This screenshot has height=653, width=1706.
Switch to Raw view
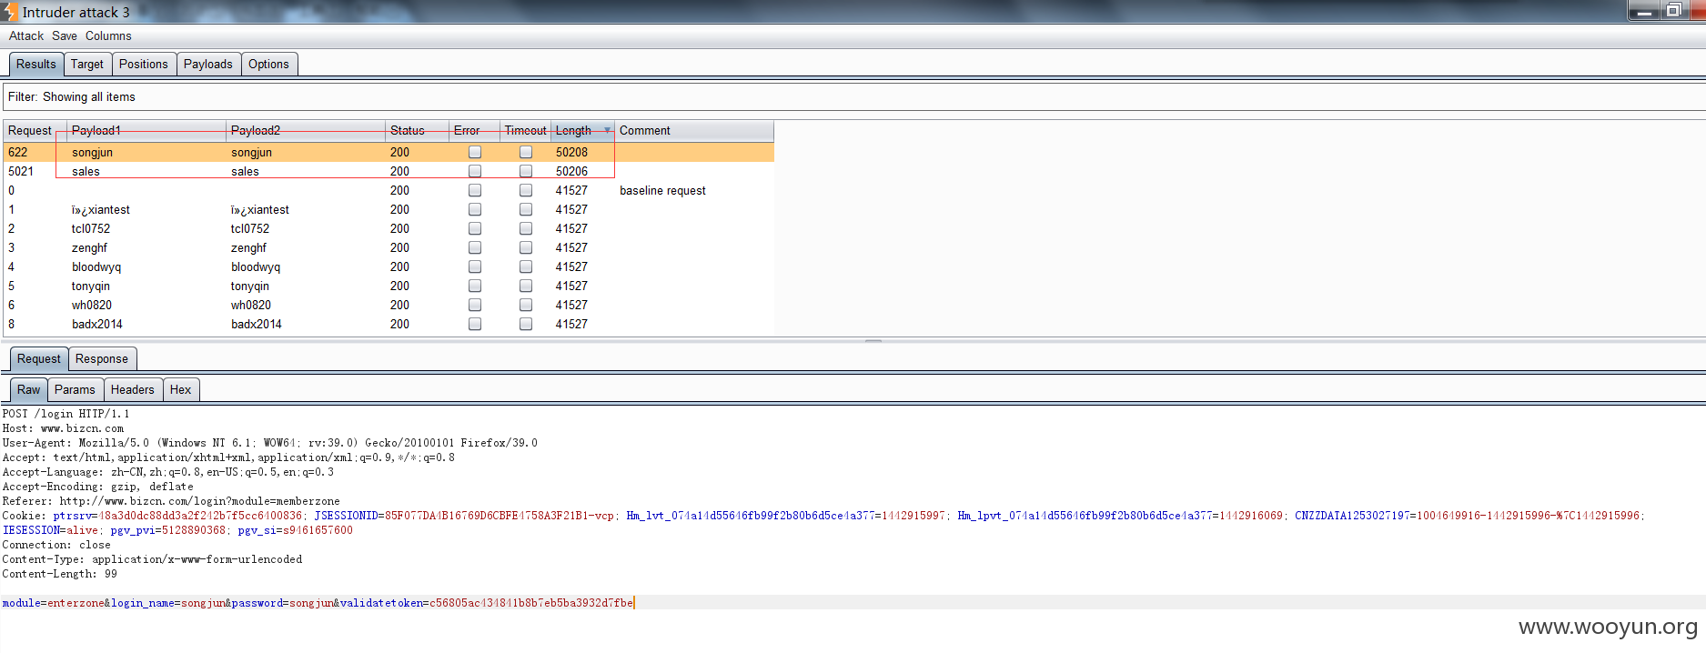tap(29, 389)
